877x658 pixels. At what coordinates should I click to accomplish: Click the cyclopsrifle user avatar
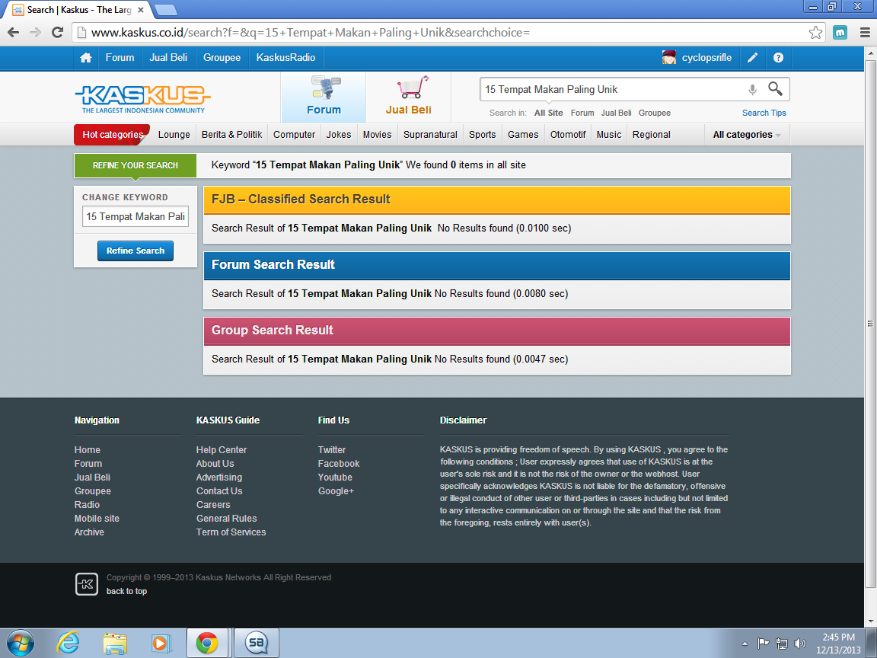coord(669,57)
